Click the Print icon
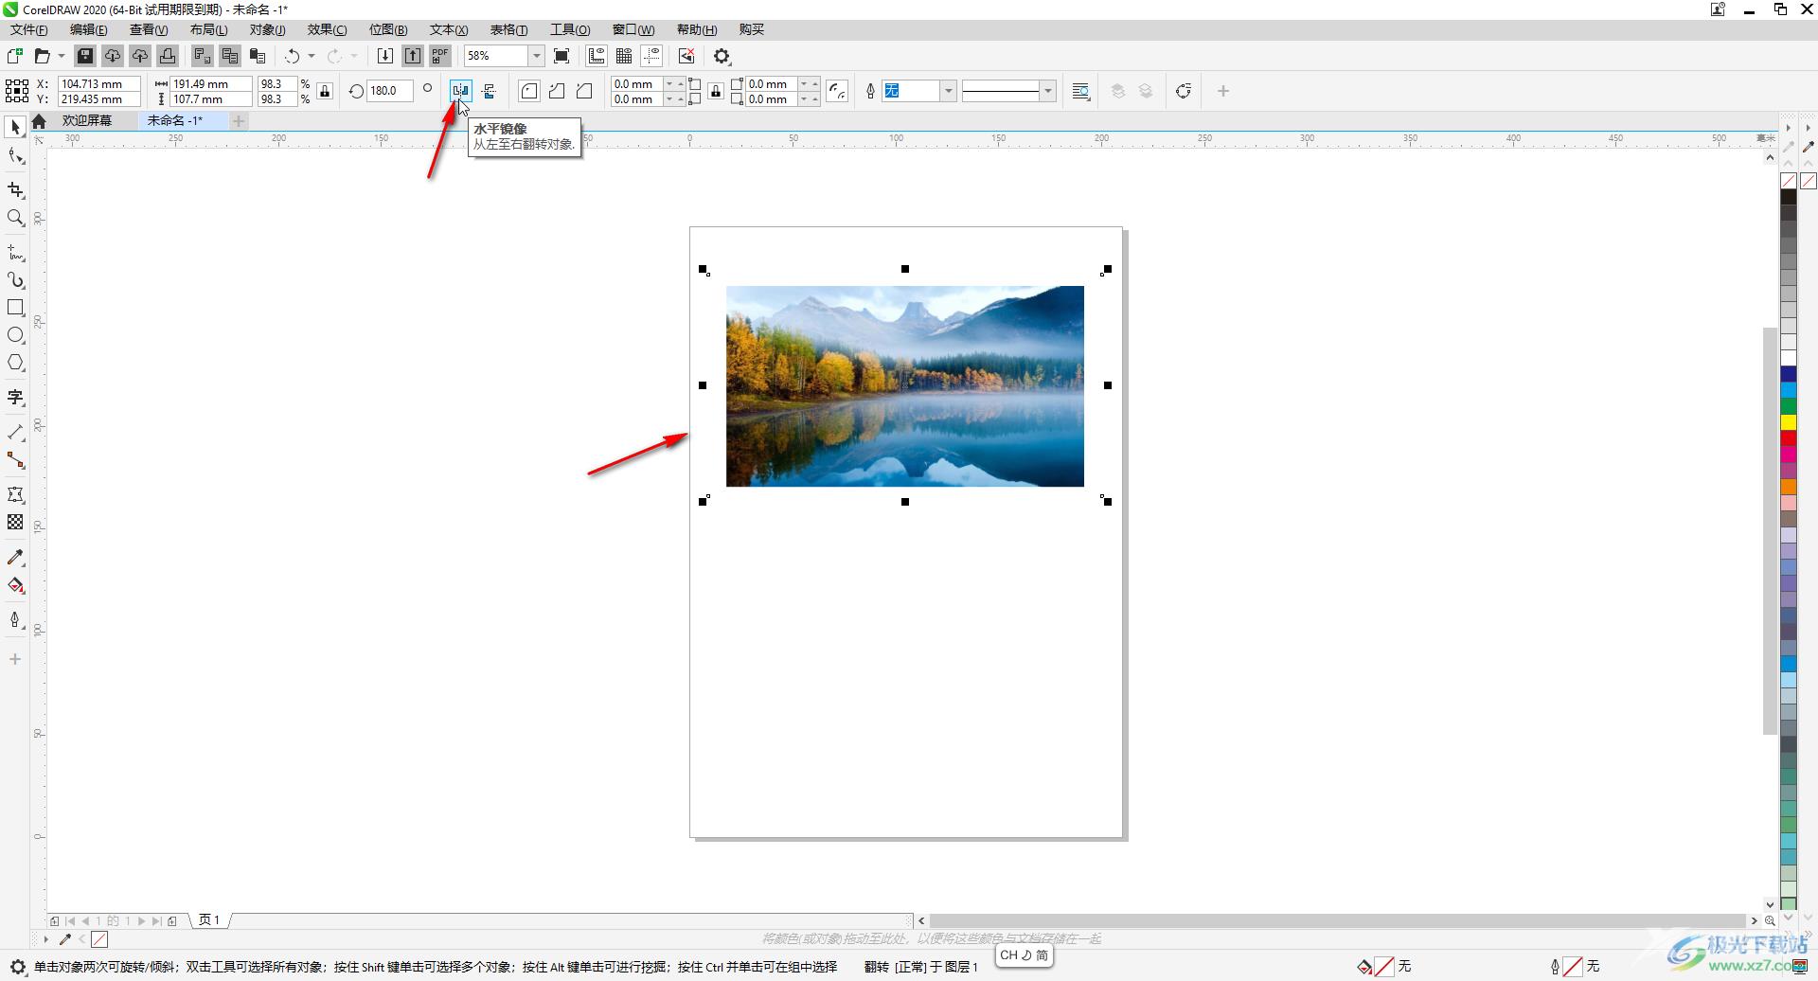This screenshot has height=981, width=1818. pos(168,56)
